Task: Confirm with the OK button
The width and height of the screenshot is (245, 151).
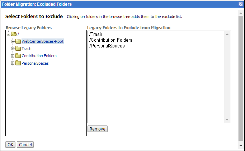Action: click(10, 145)
